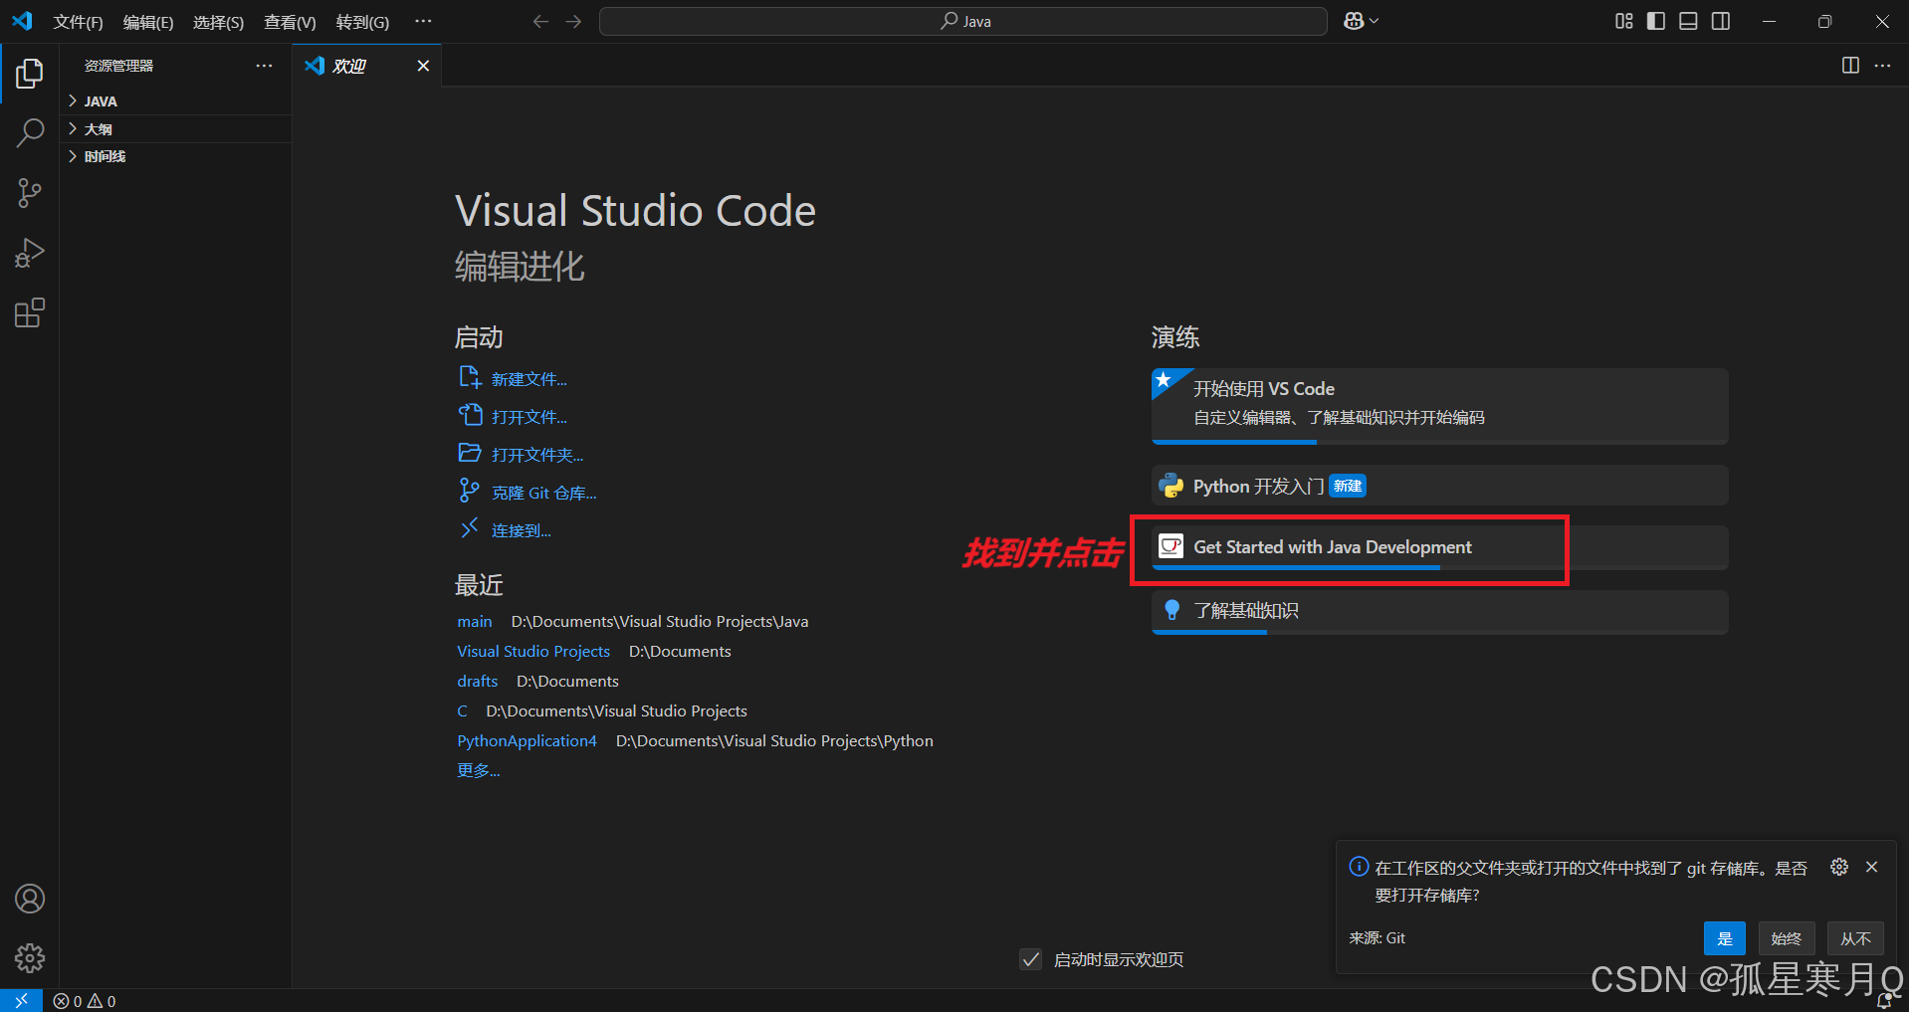Click 是 in the Git notification
This screenshot has width=1909, height=1012.
(1725, 938)
